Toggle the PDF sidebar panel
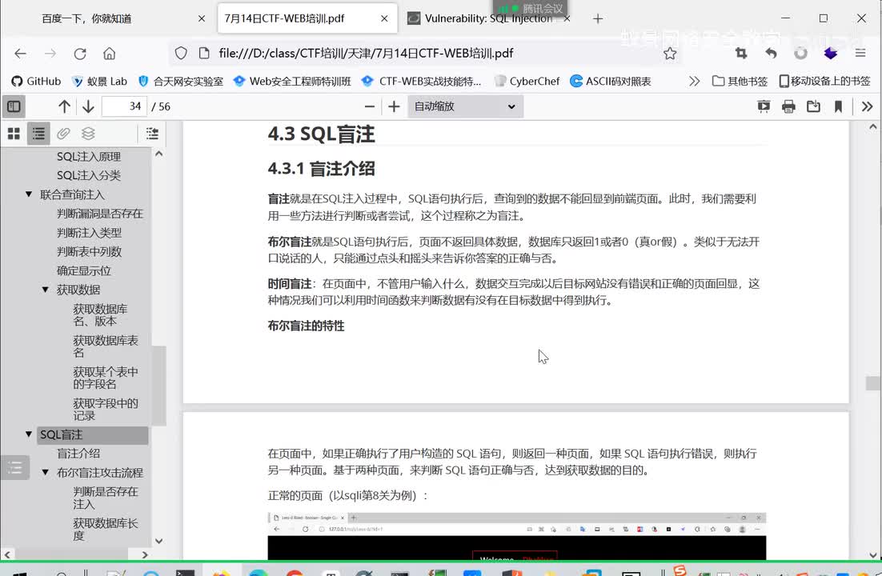Screen dimensions: 882x576 click(x=14, y=106)
